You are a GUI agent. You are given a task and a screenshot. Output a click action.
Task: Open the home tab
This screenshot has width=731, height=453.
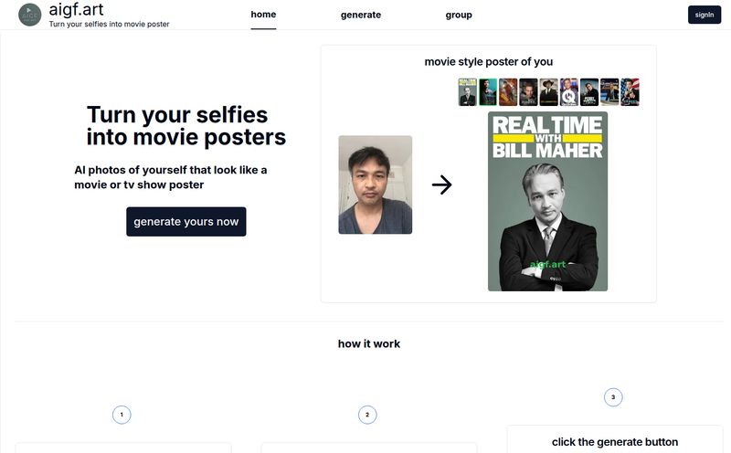263,15
